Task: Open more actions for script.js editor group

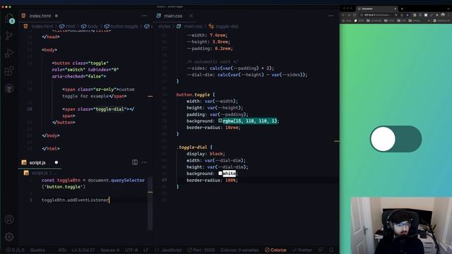Action: pos(144,162)
